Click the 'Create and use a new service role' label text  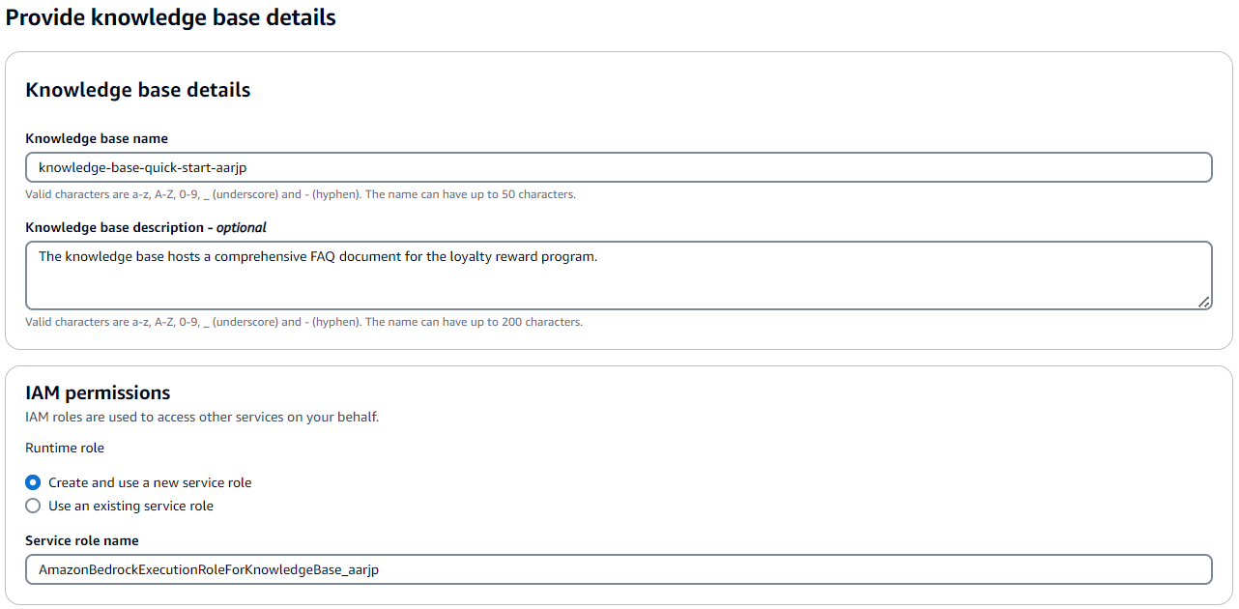point(150,482)
